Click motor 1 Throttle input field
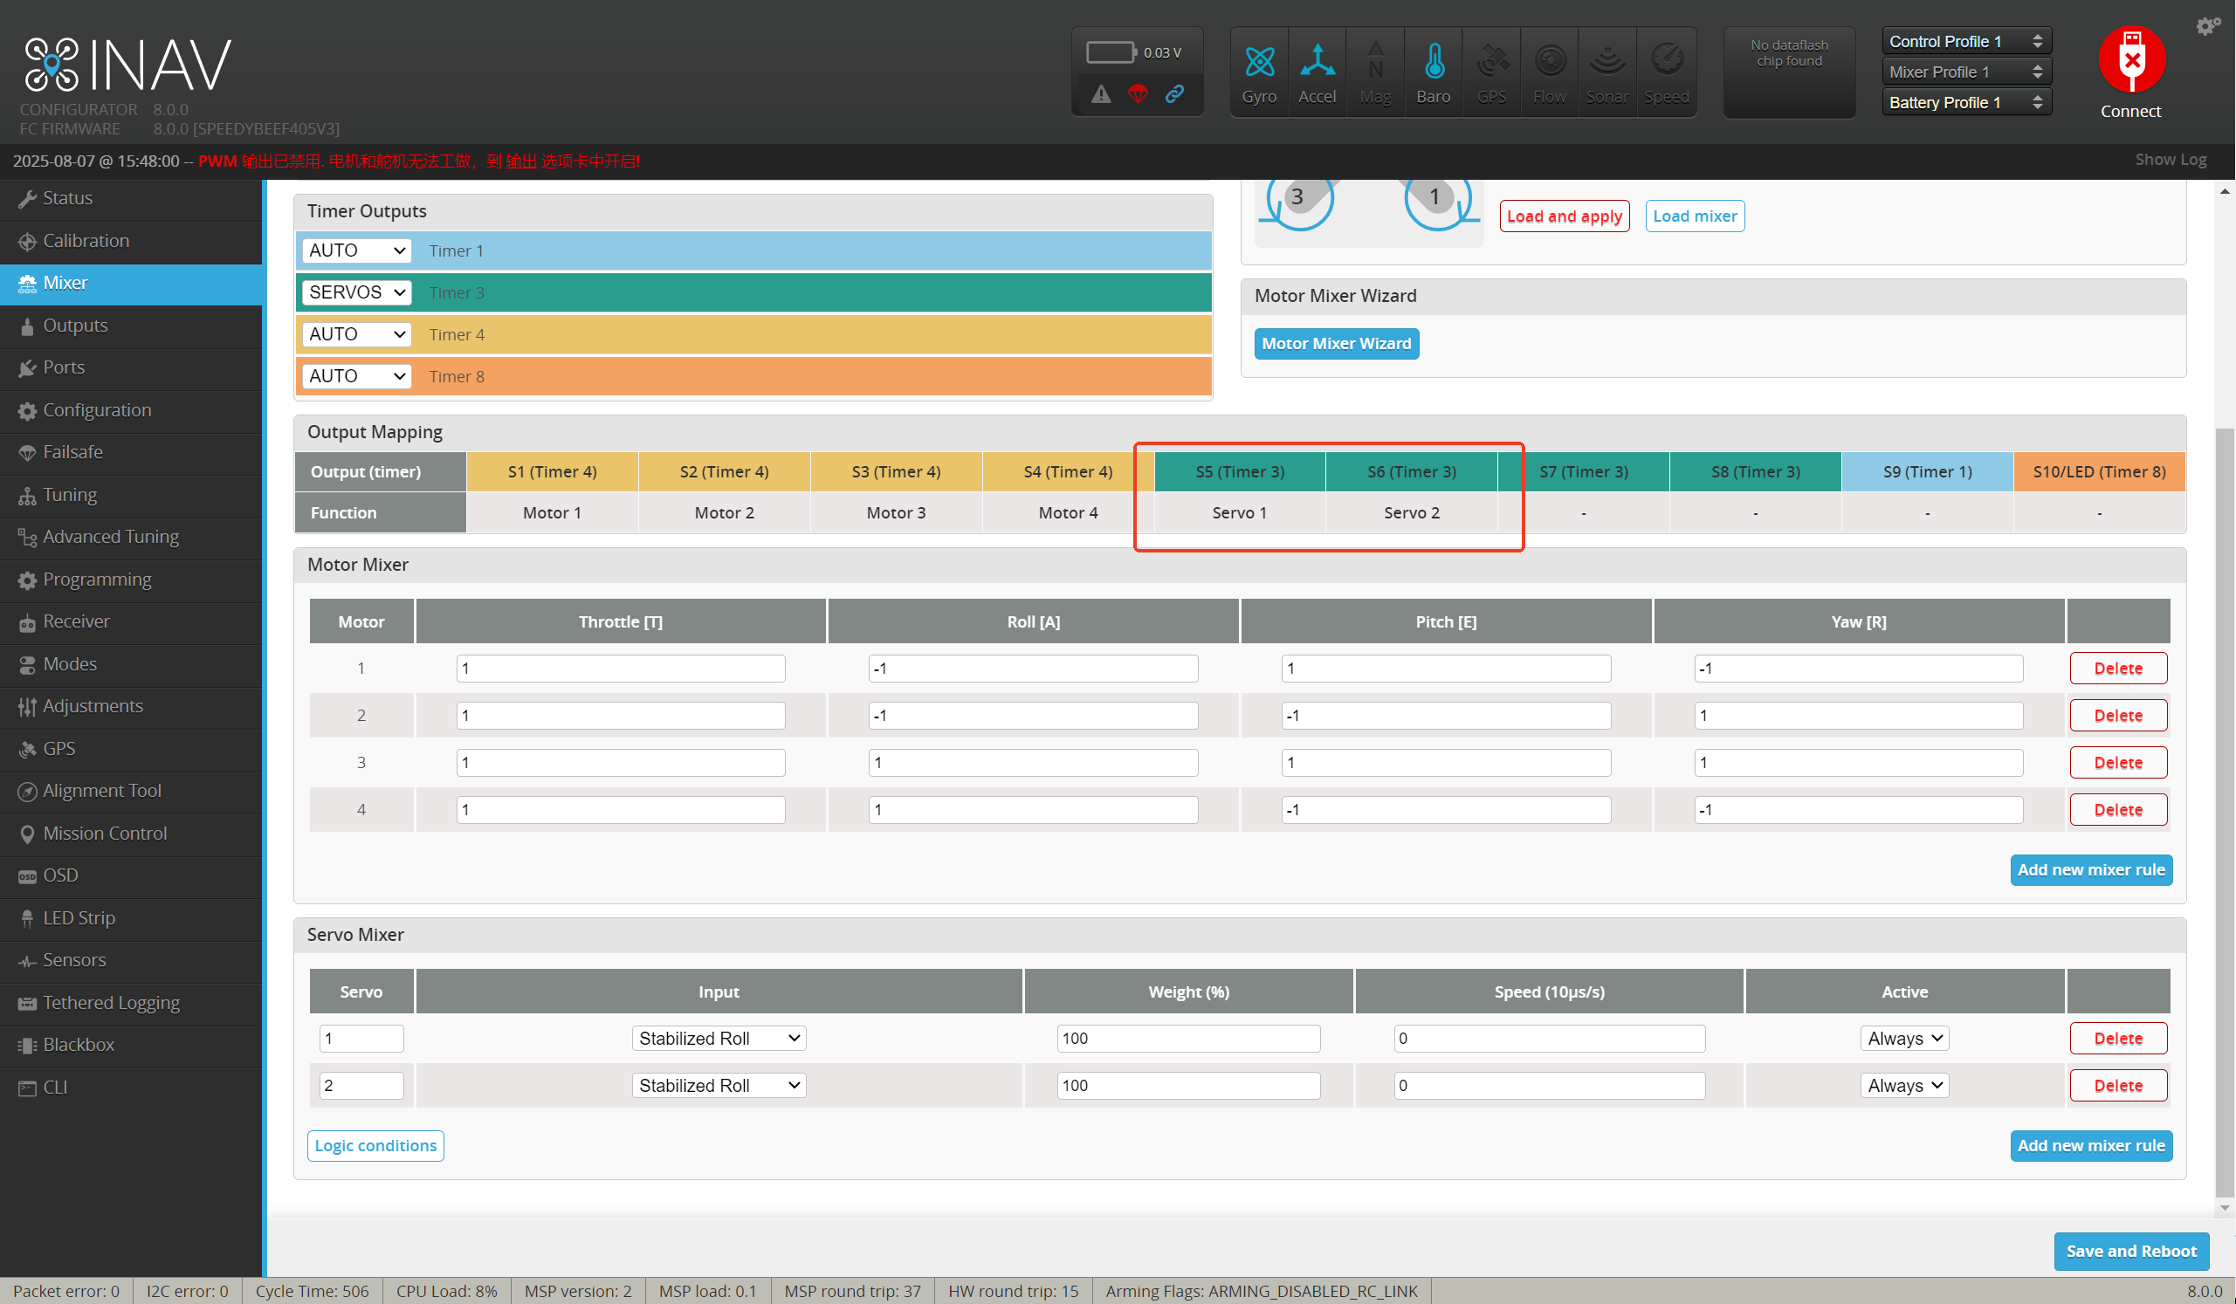This screenshot has width=2236, height=1304. coord(620,668)
